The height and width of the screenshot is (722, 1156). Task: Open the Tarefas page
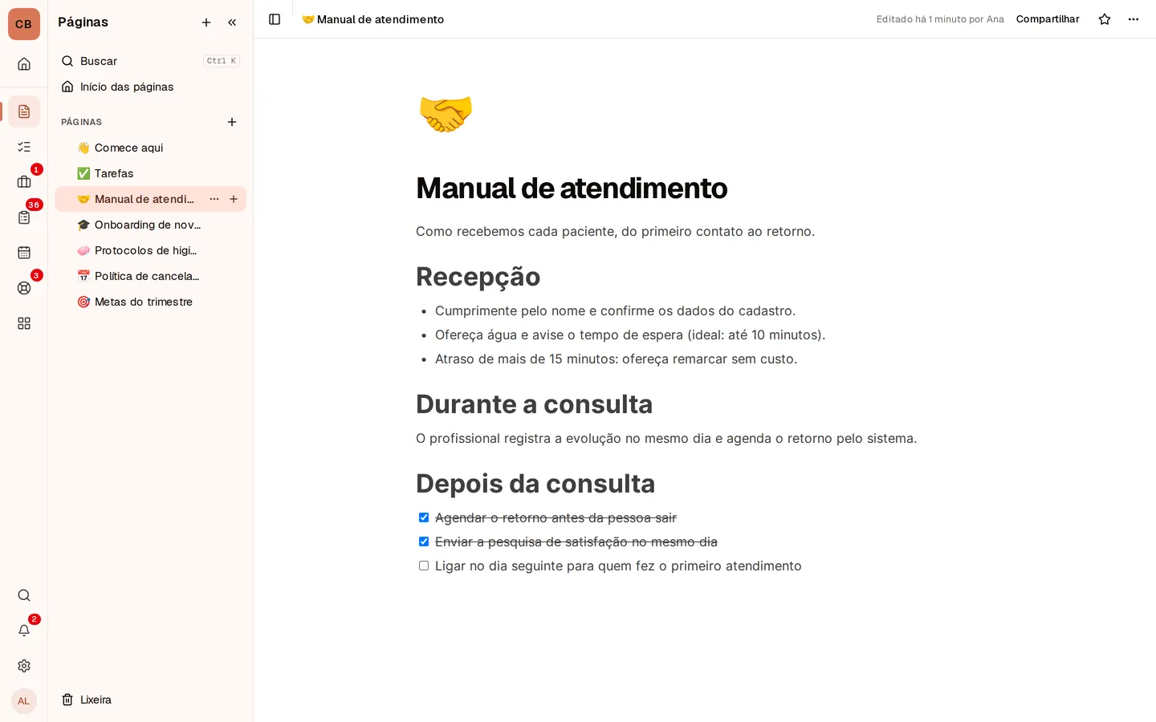click(x=150, y=173)
